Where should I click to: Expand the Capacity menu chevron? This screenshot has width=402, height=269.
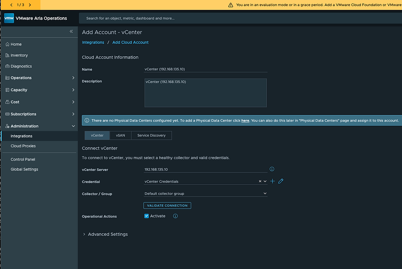(73, 90)
